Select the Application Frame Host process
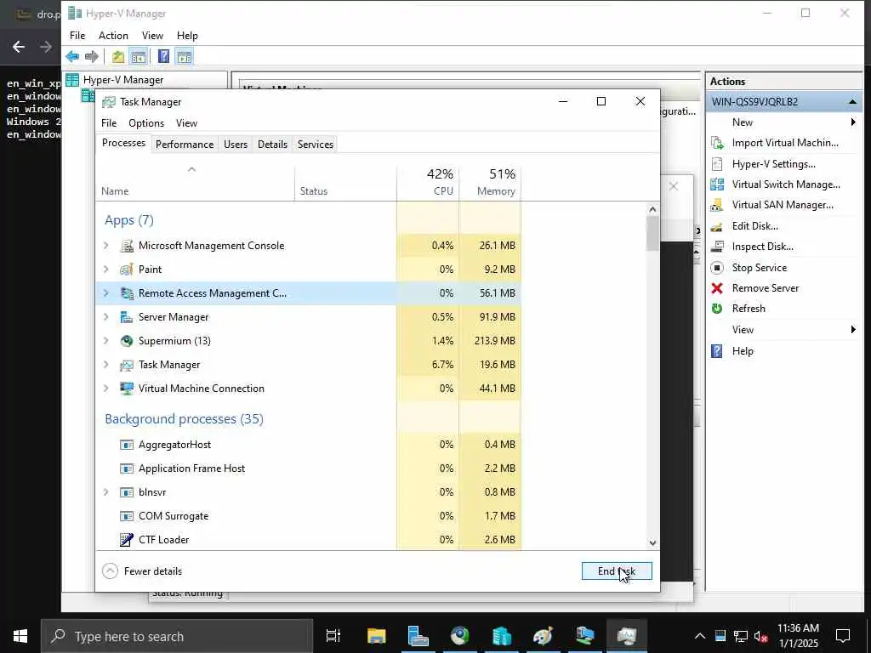Image resolution: width=871 pixels, height=653 pixels. tap(308, 468)
